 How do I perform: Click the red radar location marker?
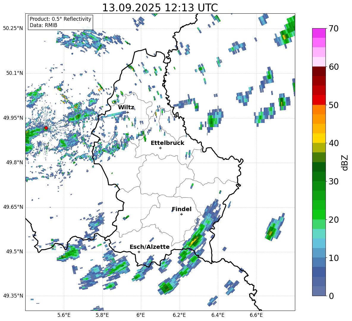46,128
